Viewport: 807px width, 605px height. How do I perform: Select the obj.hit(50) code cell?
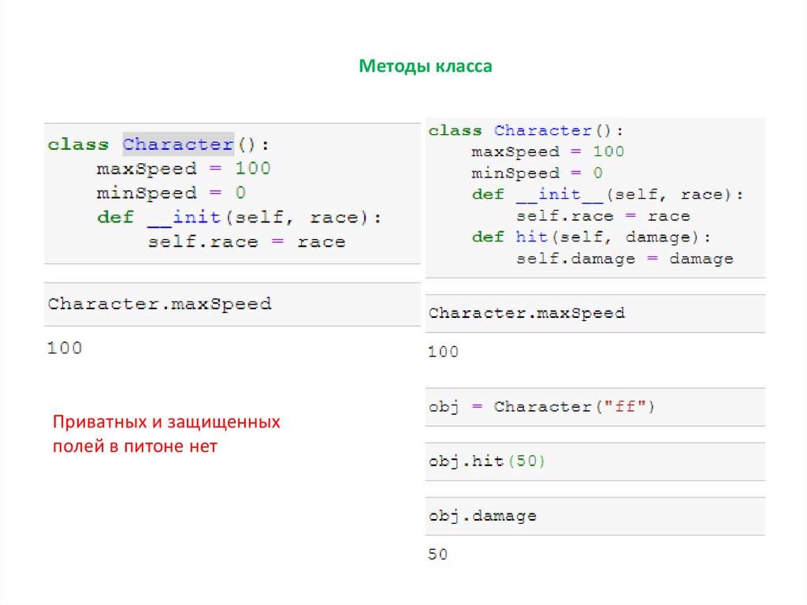[487, 461]
